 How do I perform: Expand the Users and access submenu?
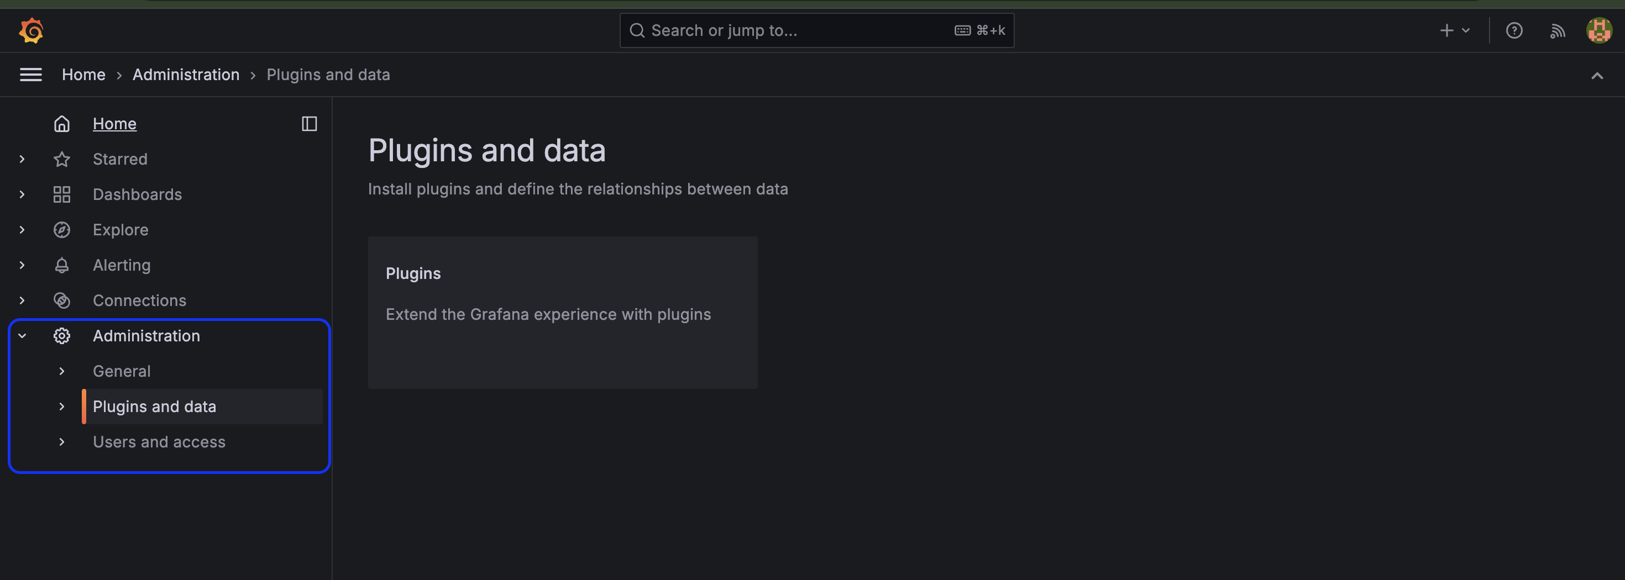pos(62,441)
